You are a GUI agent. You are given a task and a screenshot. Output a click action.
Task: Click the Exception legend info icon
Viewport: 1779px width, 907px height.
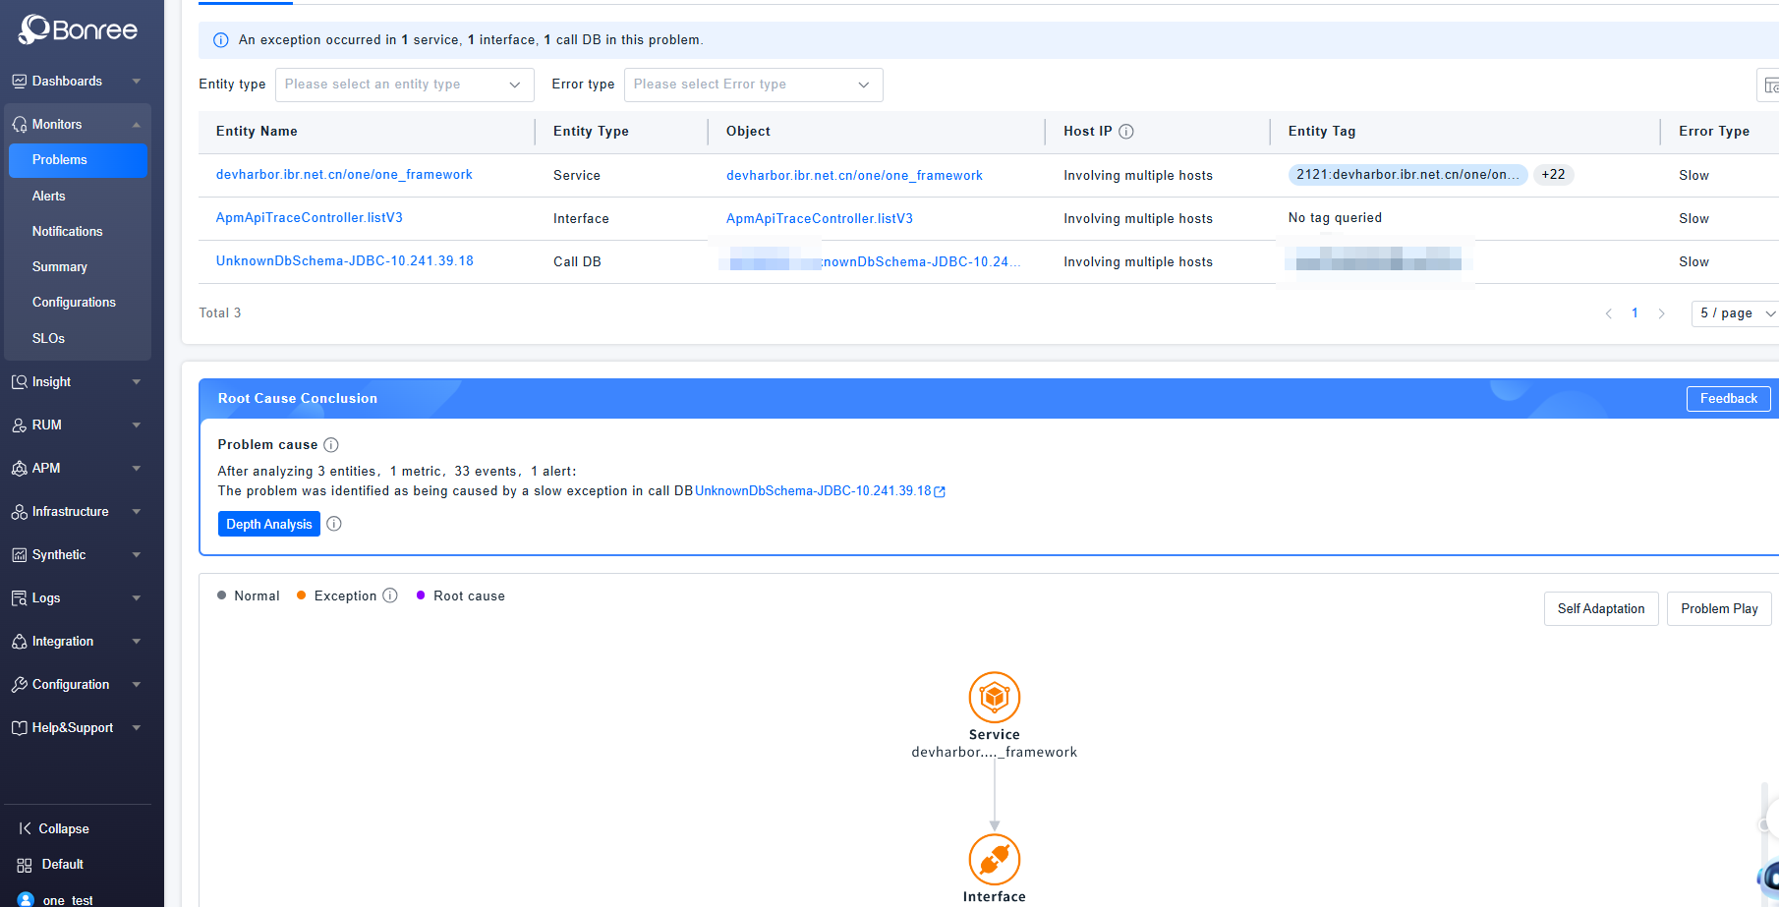390,595
